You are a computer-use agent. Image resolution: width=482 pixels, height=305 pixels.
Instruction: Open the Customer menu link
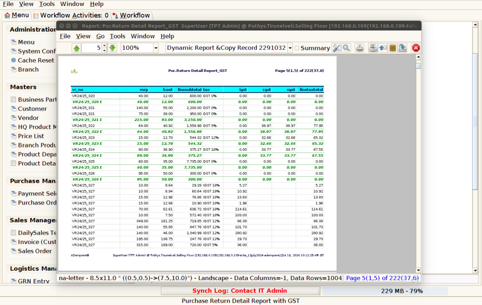click(x=32, y=109)
